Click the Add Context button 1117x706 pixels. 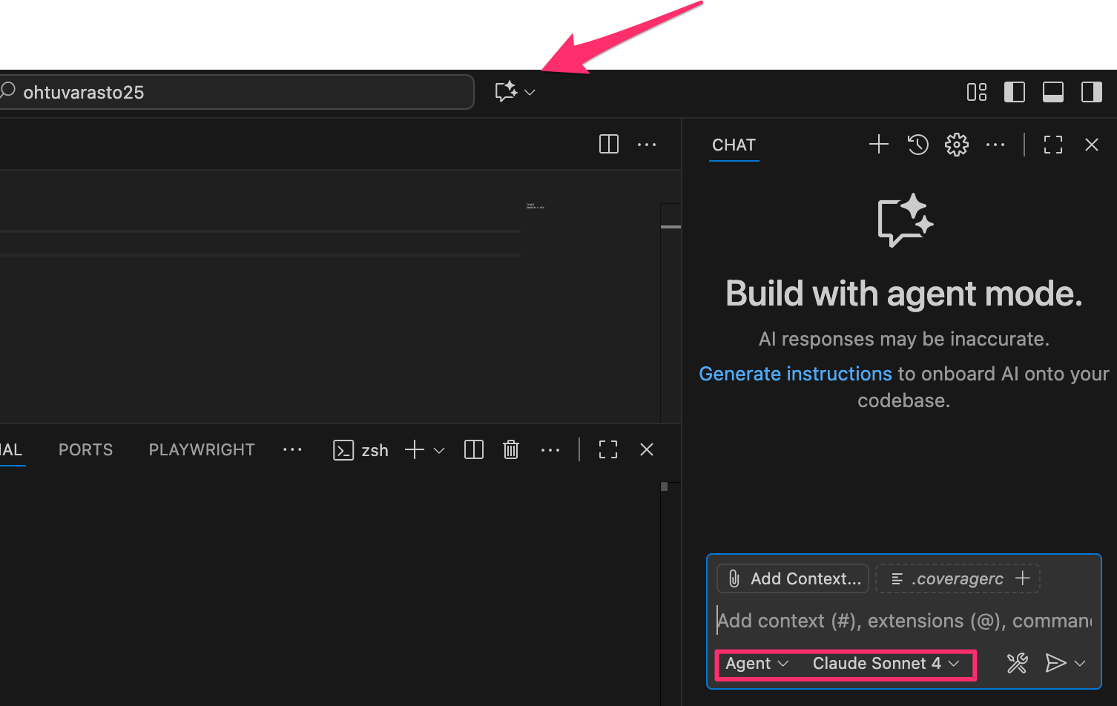pos(793,578)
